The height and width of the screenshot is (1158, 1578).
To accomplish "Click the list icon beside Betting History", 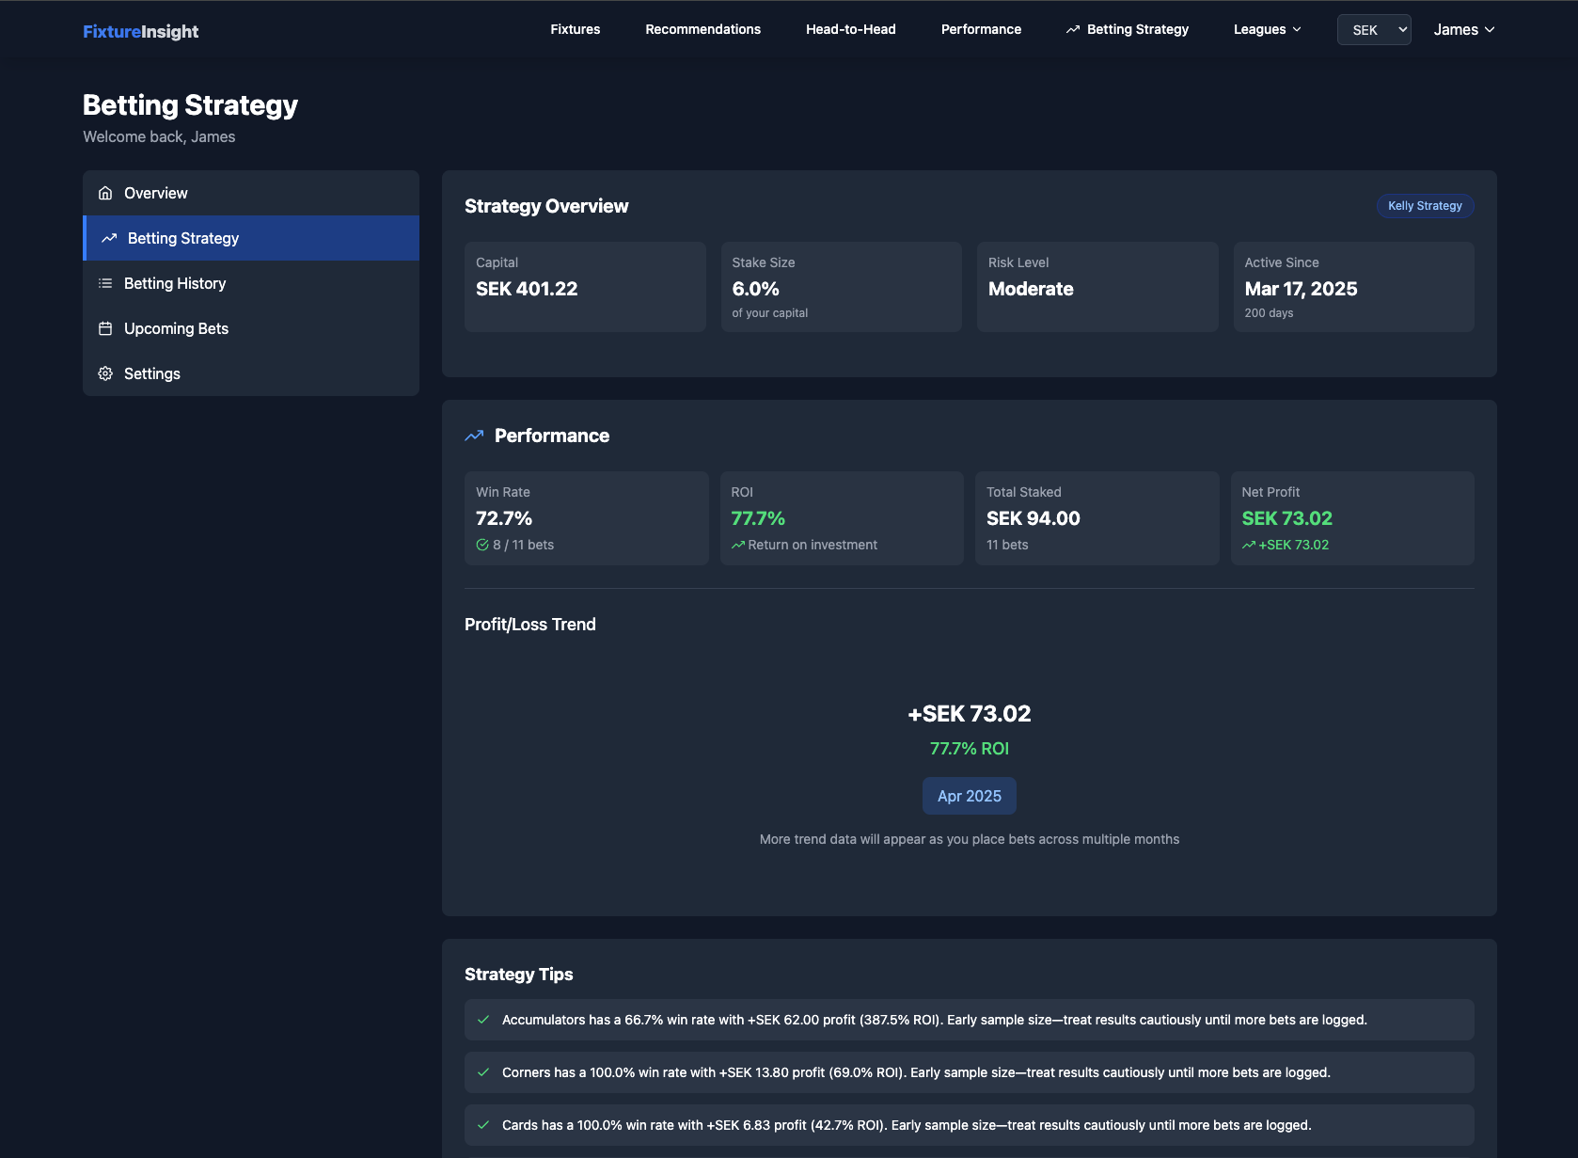I will point(105,283).
